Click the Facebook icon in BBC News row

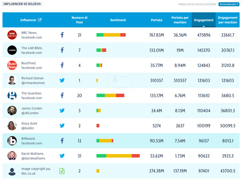click(x=62, y=35)
